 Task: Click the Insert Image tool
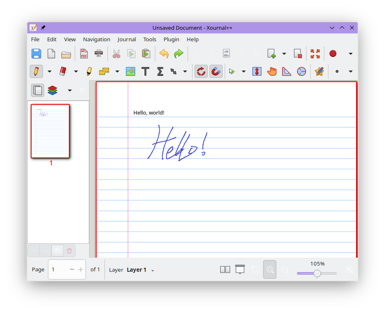pos(130,71)
